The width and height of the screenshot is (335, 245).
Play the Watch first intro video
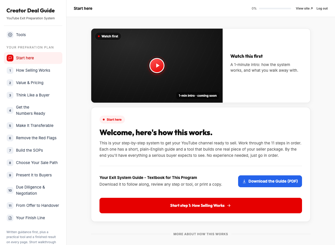click(x=157, y=66)
